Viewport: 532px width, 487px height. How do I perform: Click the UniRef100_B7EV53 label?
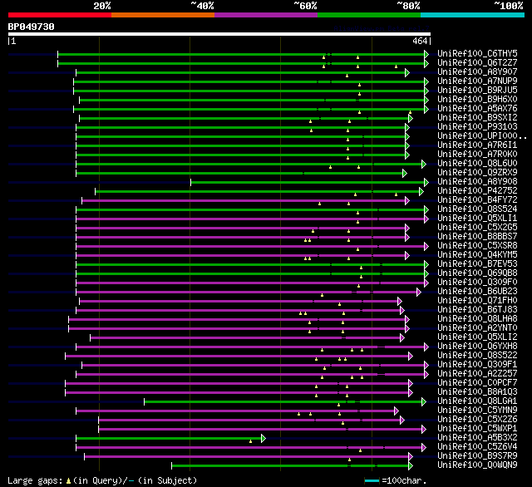(x=477, y=264)
